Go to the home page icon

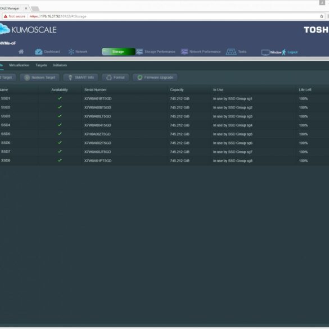21,52
